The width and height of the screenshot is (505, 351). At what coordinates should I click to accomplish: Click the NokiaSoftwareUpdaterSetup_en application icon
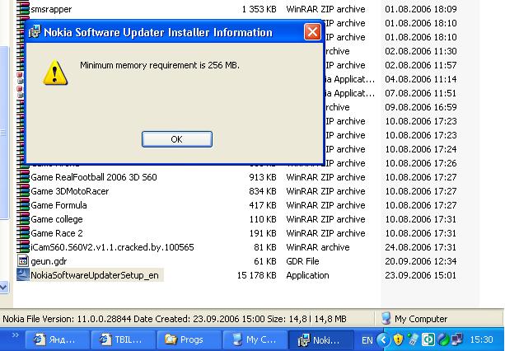pyautogui.click(x=23, y=275)
